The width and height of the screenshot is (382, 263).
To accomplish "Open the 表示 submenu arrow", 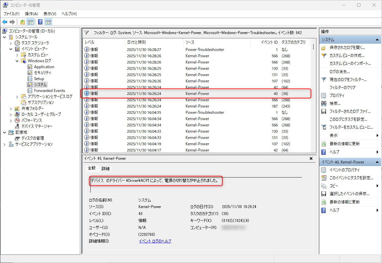I will click(378, 136).
